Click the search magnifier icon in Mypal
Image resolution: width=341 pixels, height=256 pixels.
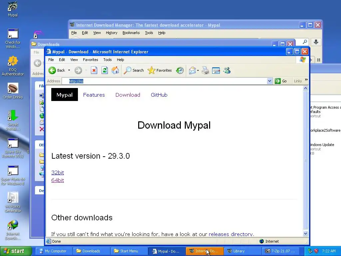click(x=305, y=42)
